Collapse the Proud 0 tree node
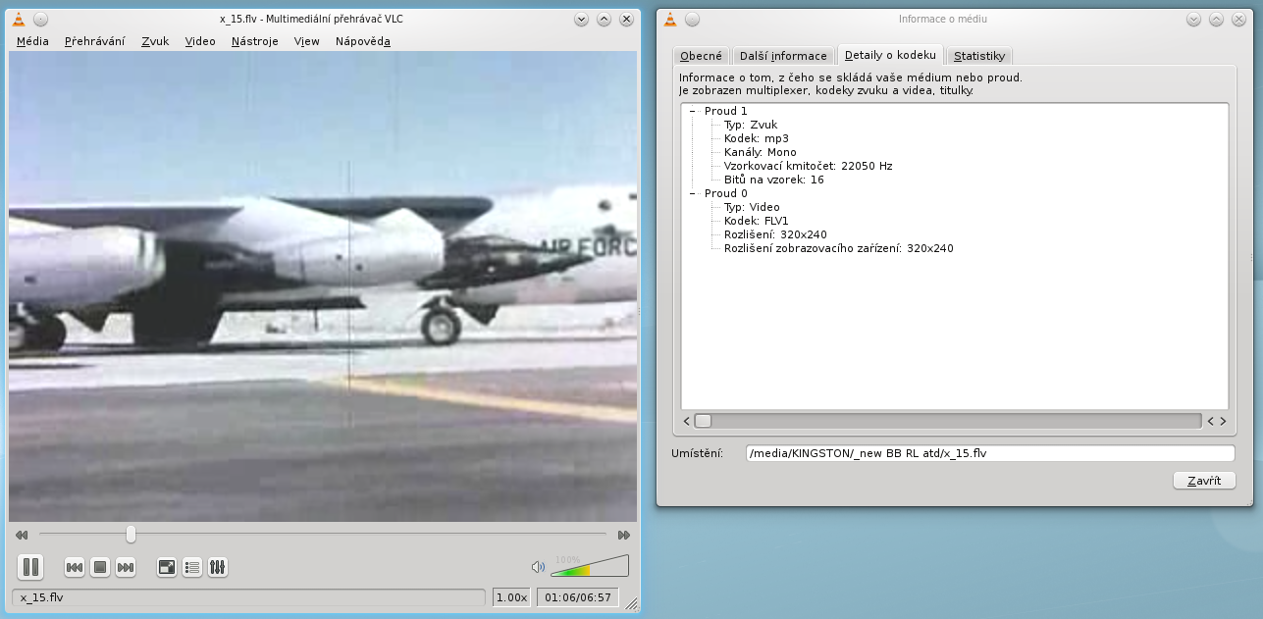1263x619 pixels. (692, 193)
